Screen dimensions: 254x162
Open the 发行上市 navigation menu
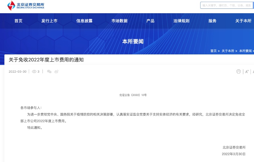pyautogui.click(x=49, y=21)
